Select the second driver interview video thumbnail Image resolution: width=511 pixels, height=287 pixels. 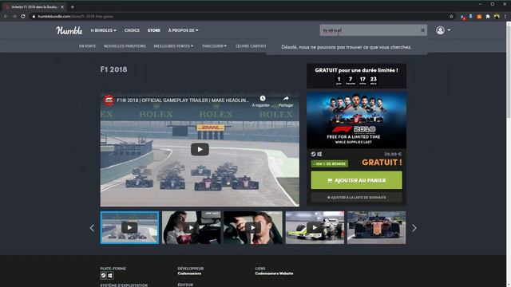pyautogui.click(x=192, y=227)
